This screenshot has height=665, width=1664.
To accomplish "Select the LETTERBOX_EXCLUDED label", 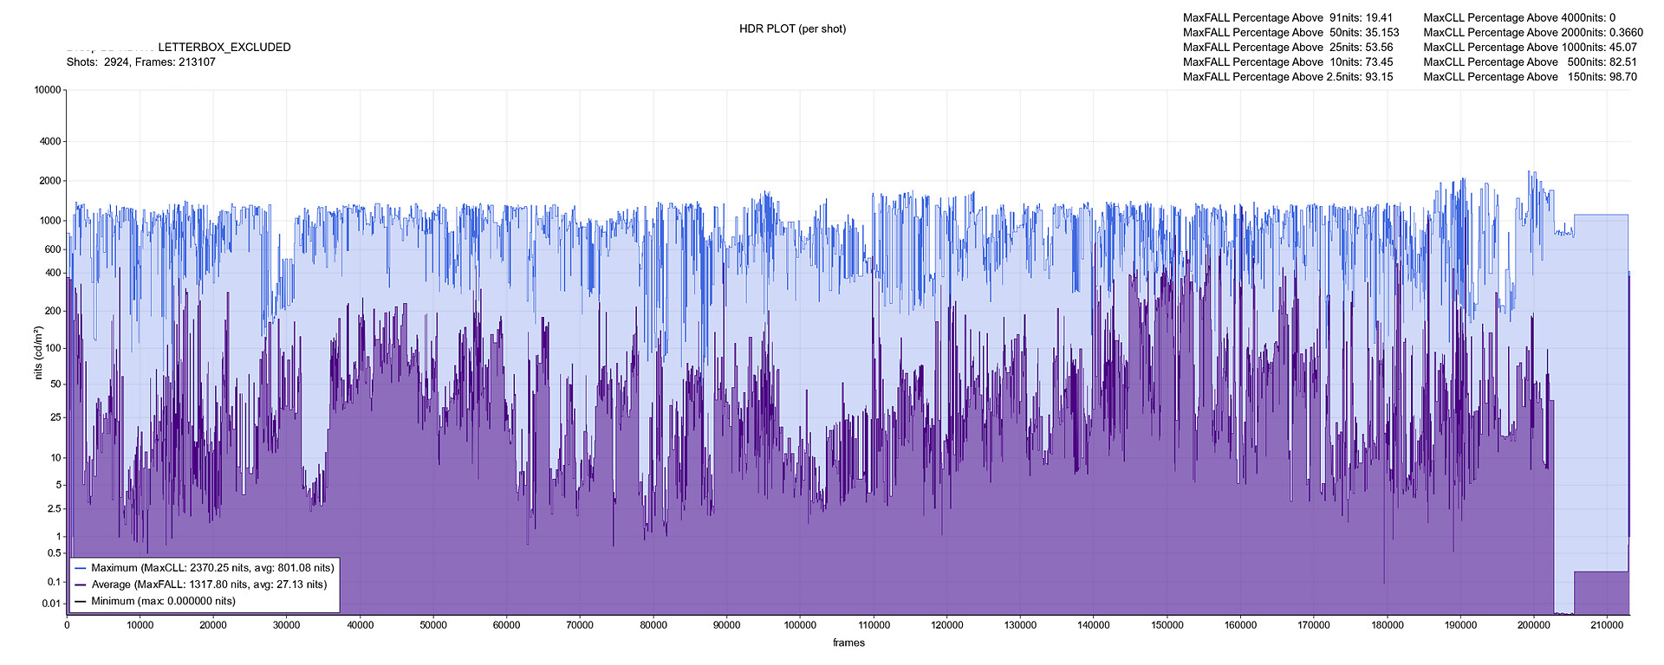I will pos(224,48).
